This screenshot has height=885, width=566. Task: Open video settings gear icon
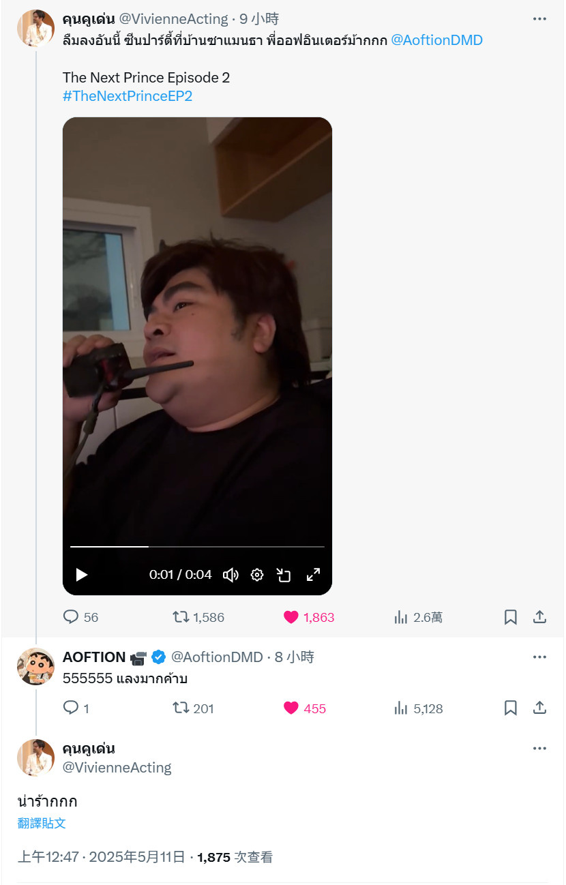coord(257,575)
